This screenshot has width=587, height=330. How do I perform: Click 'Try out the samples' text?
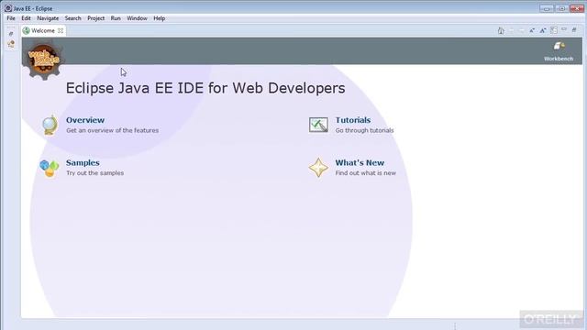(94, 173)
